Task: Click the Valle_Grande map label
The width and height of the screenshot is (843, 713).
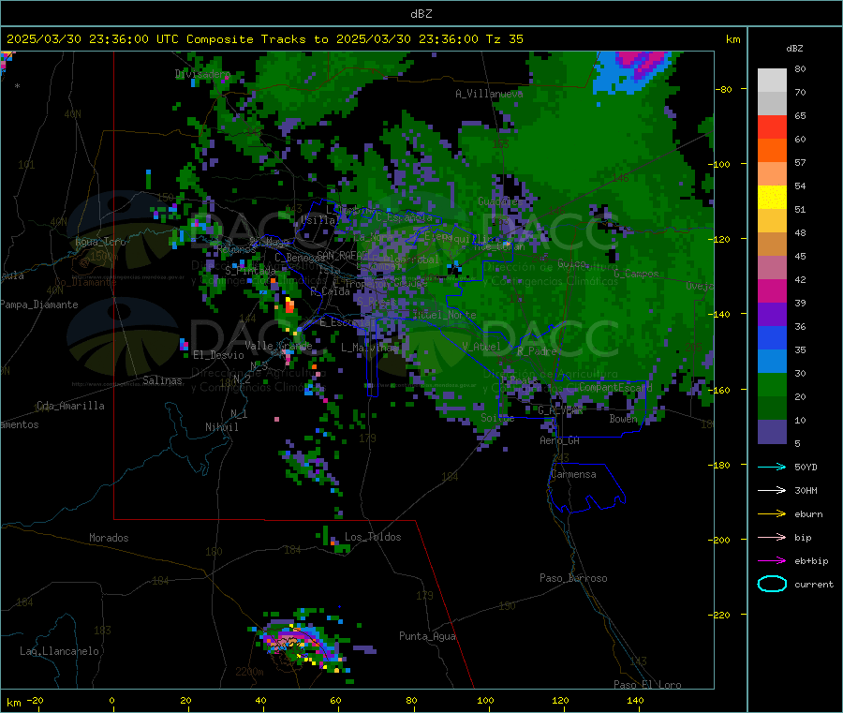Action: (278, 345)
